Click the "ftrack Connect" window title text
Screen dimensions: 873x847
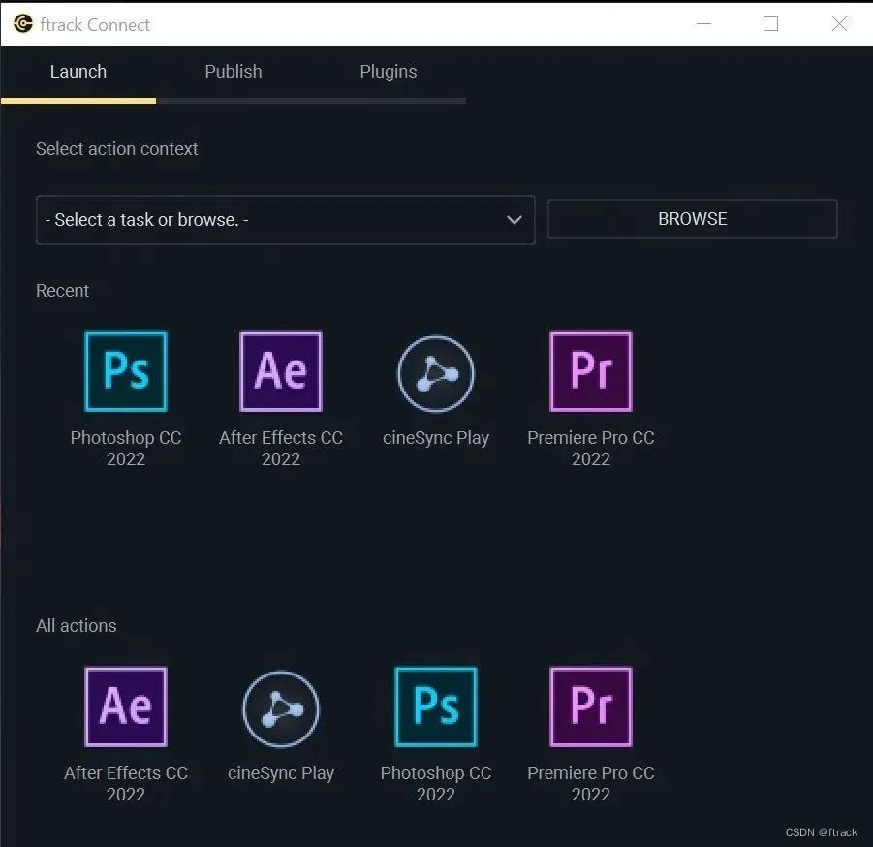click(95, 24)
